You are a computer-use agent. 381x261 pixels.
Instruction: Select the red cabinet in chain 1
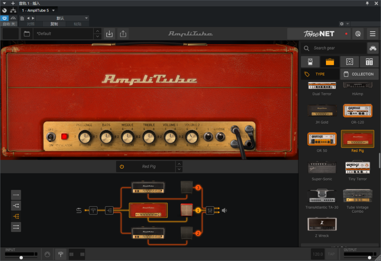tap(187, 210)
